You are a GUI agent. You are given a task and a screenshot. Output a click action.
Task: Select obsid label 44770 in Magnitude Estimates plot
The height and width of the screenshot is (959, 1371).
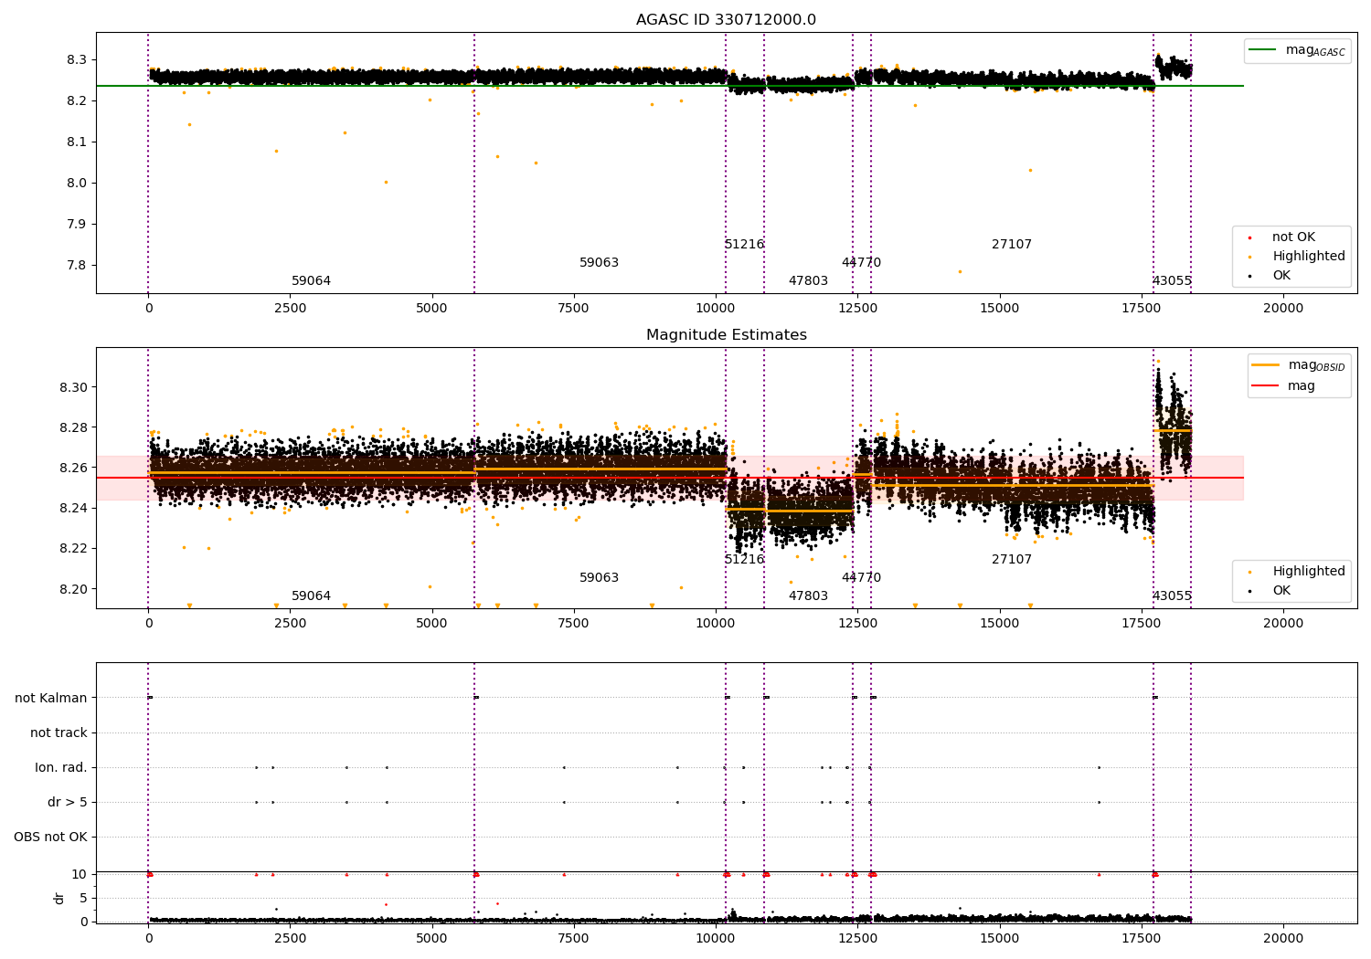point(861,578)
